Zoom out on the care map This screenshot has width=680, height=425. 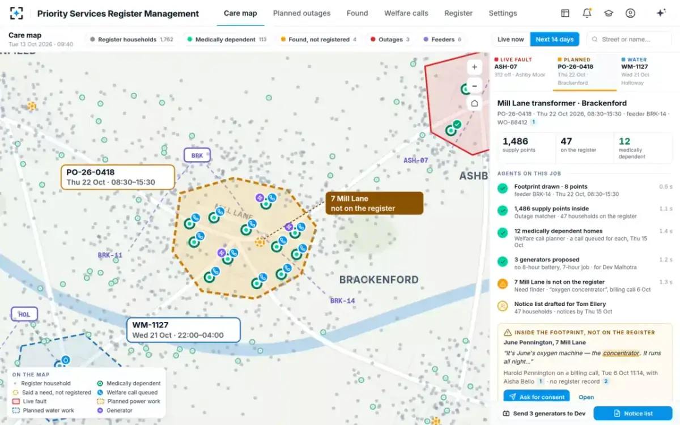point(474,86)
